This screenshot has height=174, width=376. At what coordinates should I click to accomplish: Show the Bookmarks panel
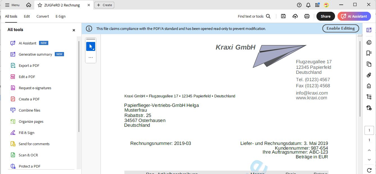(x=369, y=53)
